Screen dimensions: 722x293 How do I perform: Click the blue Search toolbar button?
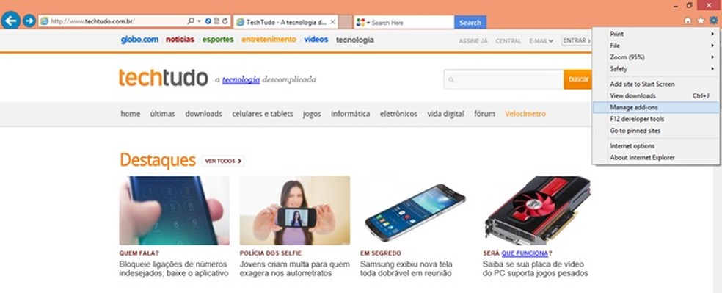(x=470, y=22)
